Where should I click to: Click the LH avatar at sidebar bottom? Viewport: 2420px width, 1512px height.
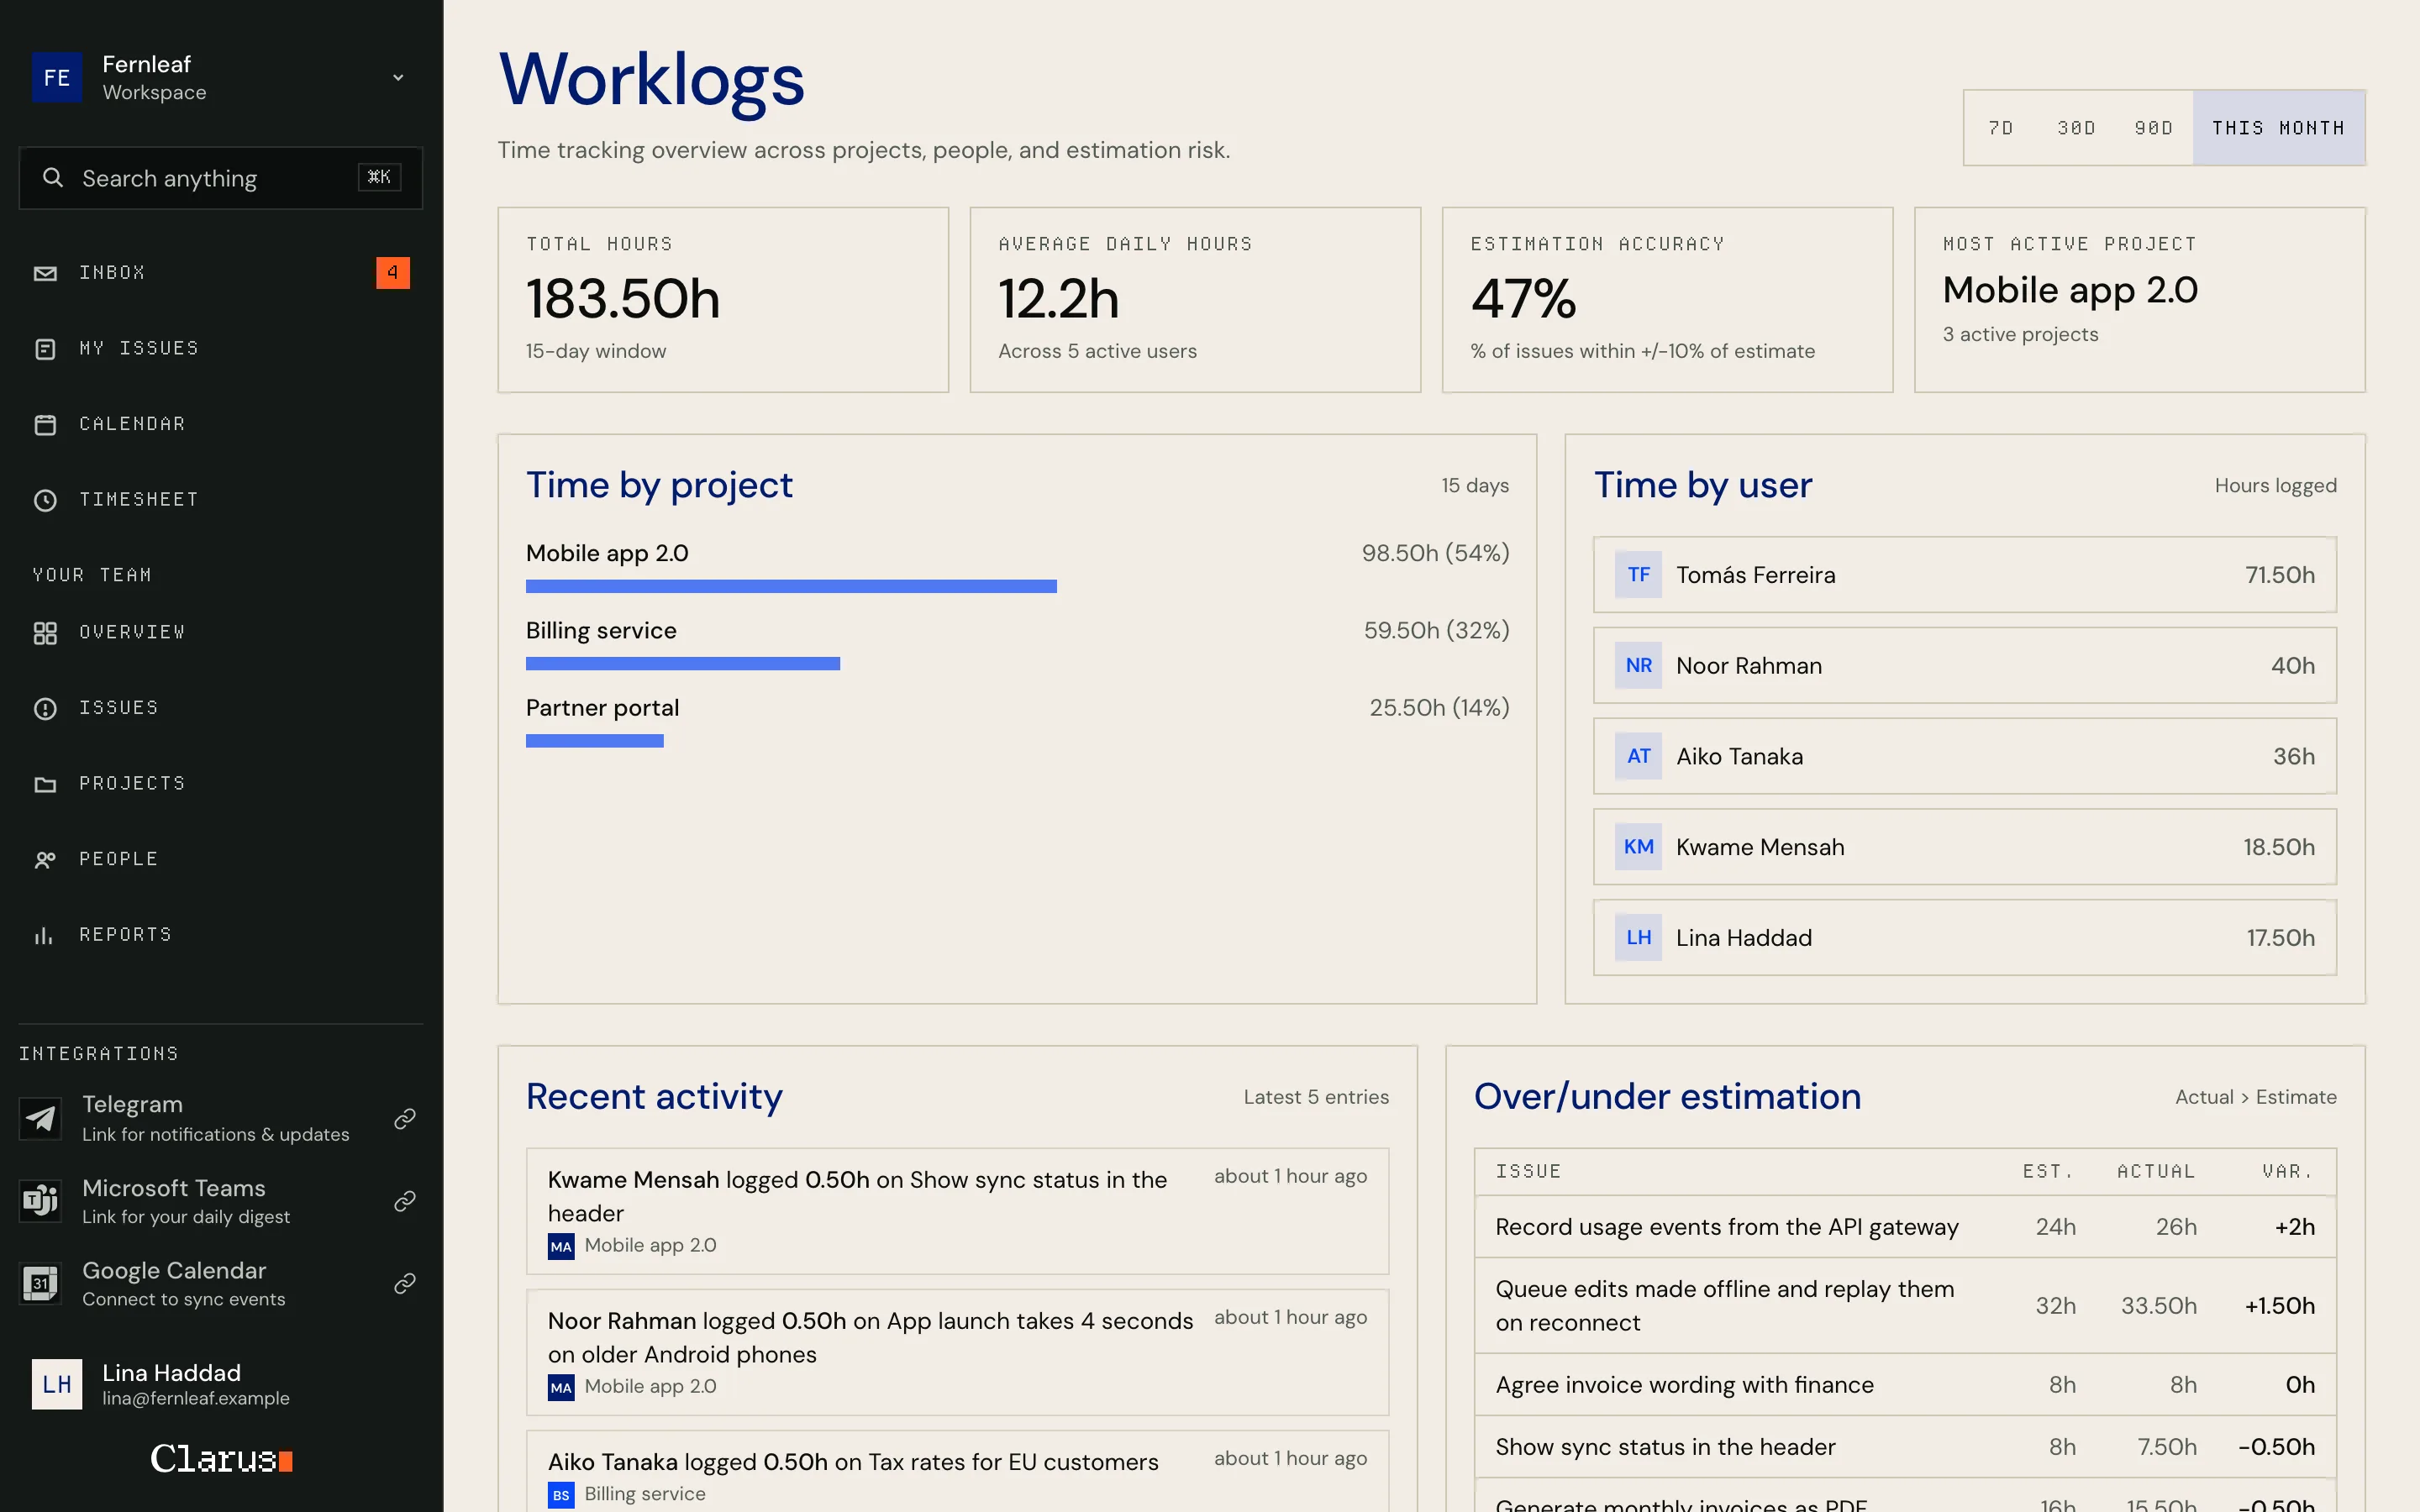(x=57, y=1384)
